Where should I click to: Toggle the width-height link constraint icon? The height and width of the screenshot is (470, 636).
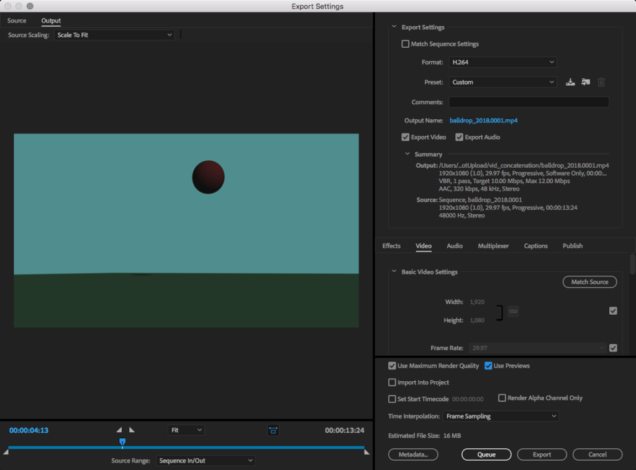(x=513, y=310)
